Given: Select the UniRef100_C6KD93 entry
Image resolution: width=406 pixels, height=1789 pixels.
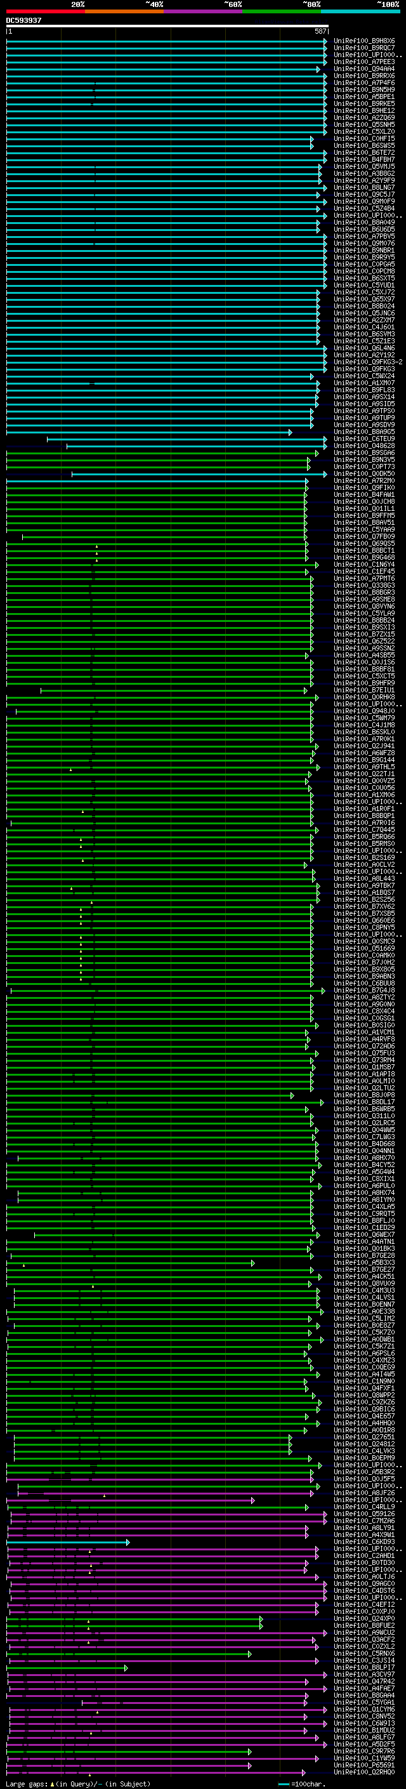Looking at the screenshot, I should coord(364,1541).
